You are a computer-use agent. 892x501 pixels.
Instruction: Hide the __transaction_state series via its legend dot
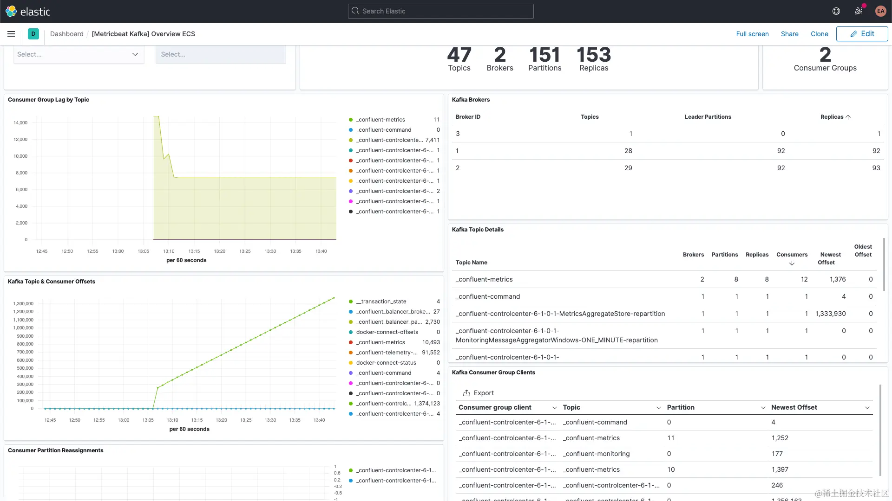tap(350, 301)
